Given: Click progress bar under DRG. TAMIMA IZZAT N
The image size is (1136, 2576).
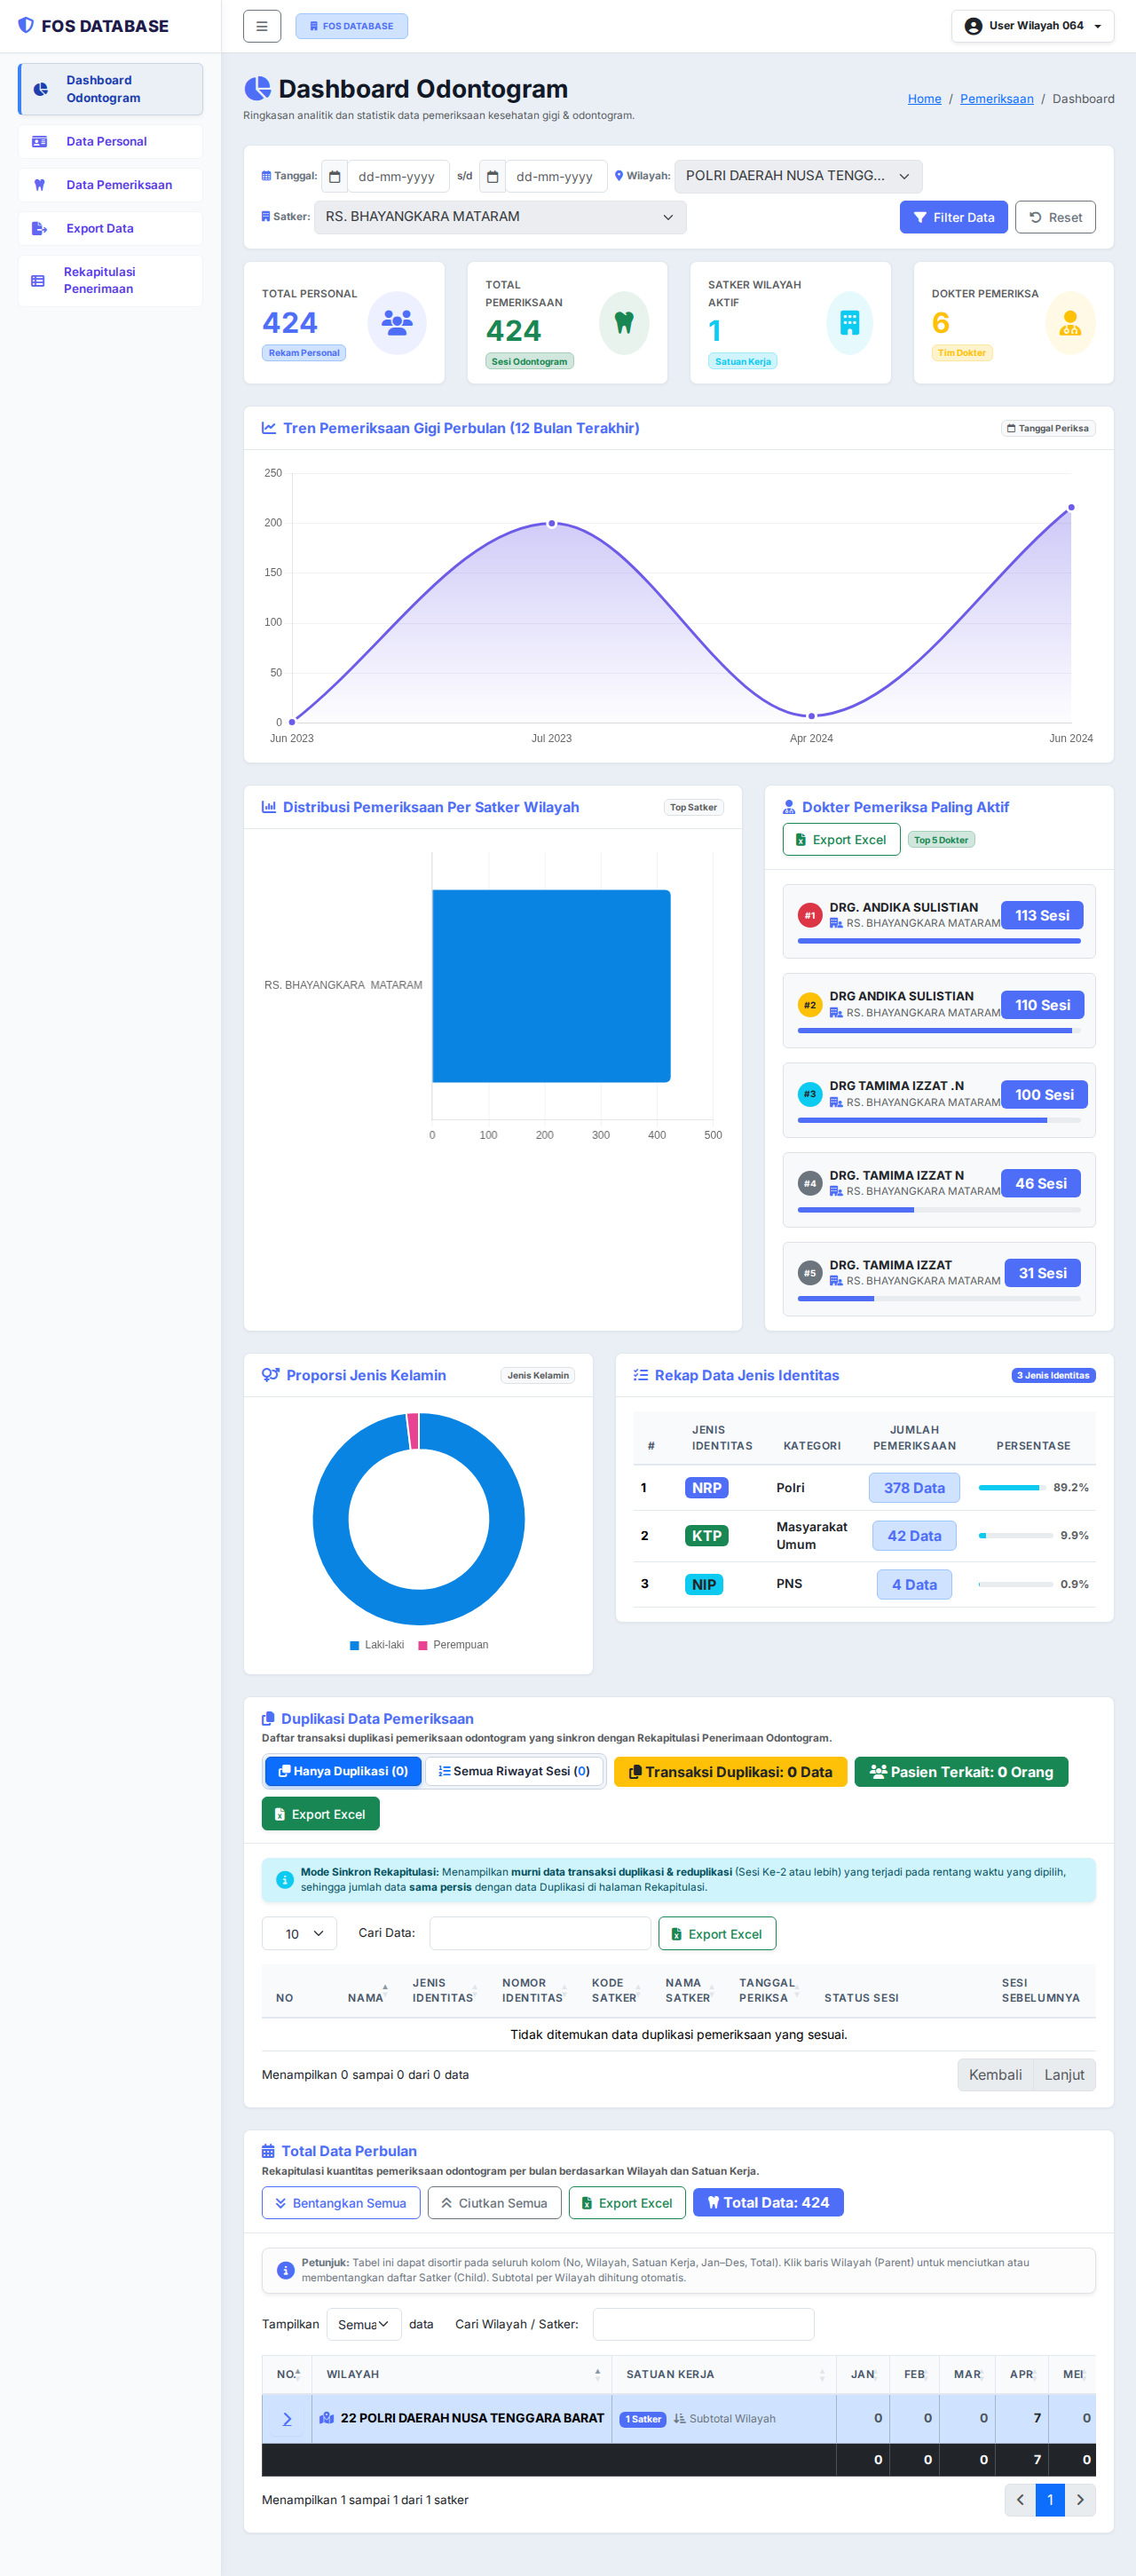Looking at the screenshot, I should pos(939,1210).
